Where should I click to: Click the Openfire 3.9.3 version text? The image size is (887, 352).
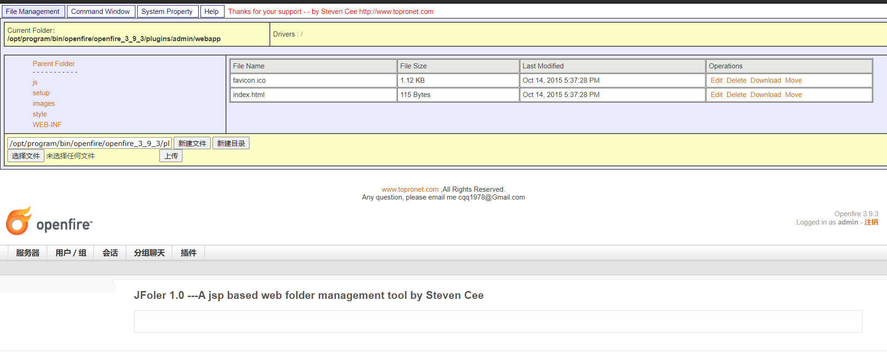pyautogui.click(x=856, y=214)
